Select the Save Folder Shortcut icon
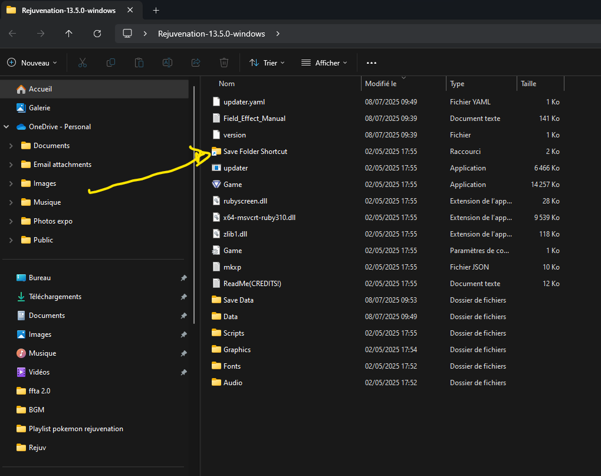 pos(216,152)
